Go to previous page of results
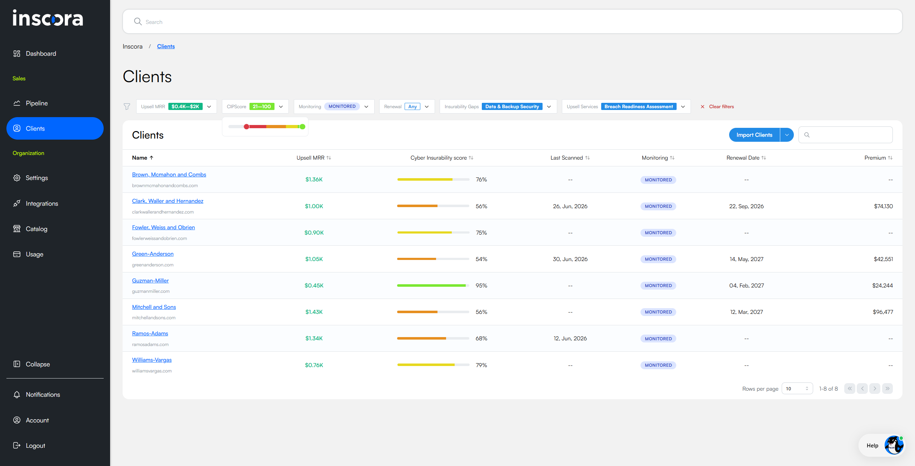 pos(862,389)
